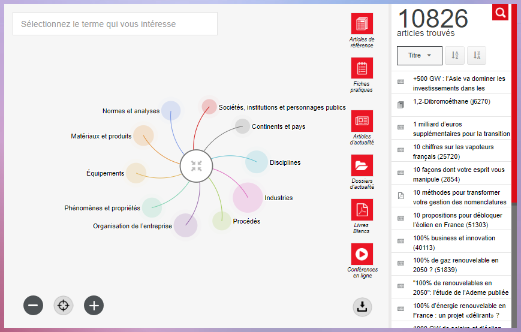The image size is (521, 332).
Task: Click the download button icon
Action: [x=362, y=307]
